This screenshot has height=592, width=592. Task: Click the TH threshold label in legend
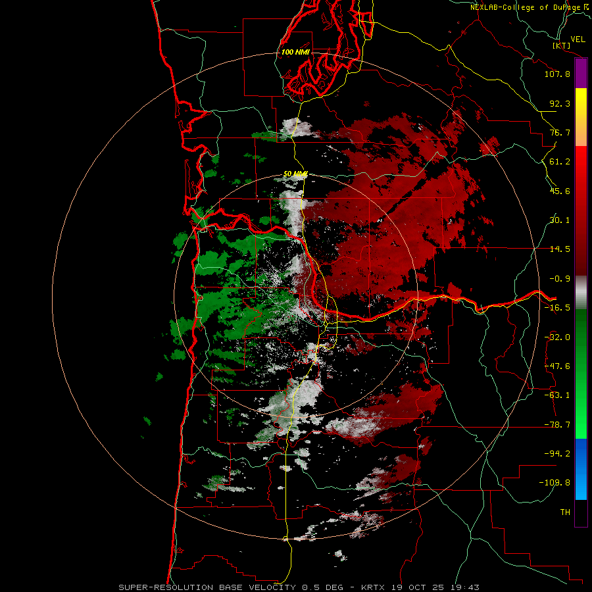click(x=565, y=512)
